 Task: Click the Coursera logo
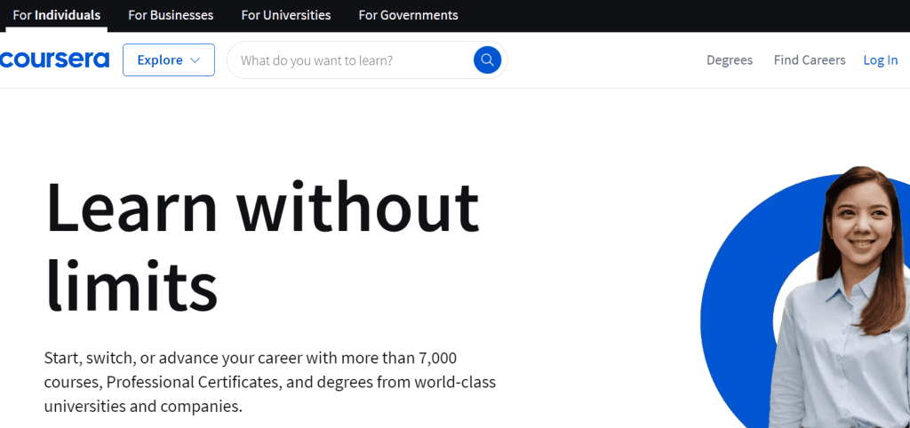[x=54, y=59]
